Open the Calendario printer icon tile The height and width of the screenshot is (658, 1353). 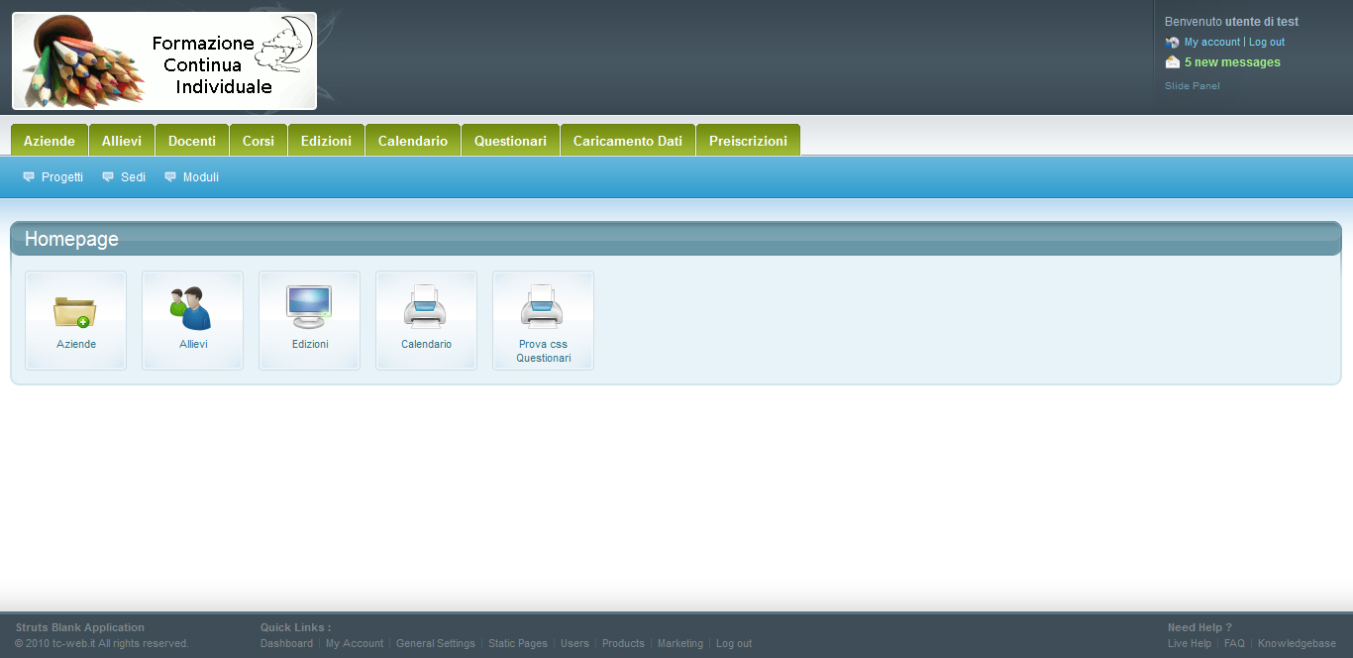[426, 320]
